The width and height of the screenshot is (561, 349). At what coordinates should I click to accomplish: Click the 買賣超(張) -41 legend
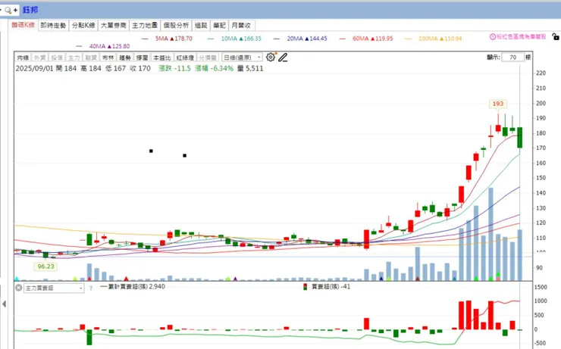click(x=327, y=286)
